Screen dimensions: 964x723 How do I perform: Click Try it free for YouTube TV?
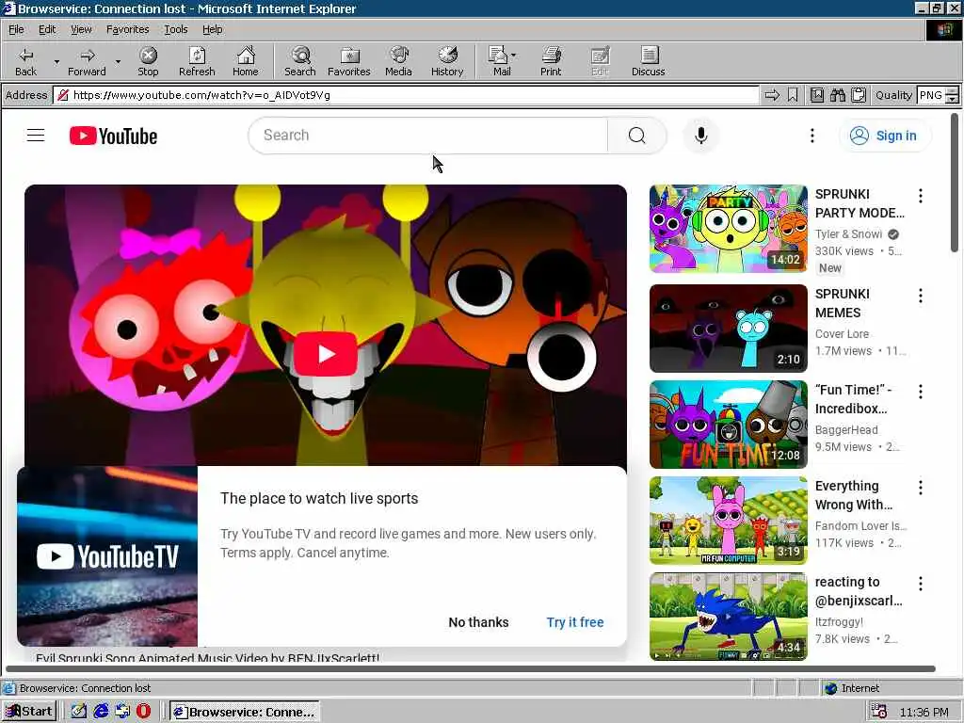pyautogui.click(x=575, y=622)
